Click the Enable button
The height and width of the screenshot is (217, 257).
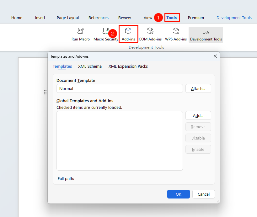coord(198,150)
